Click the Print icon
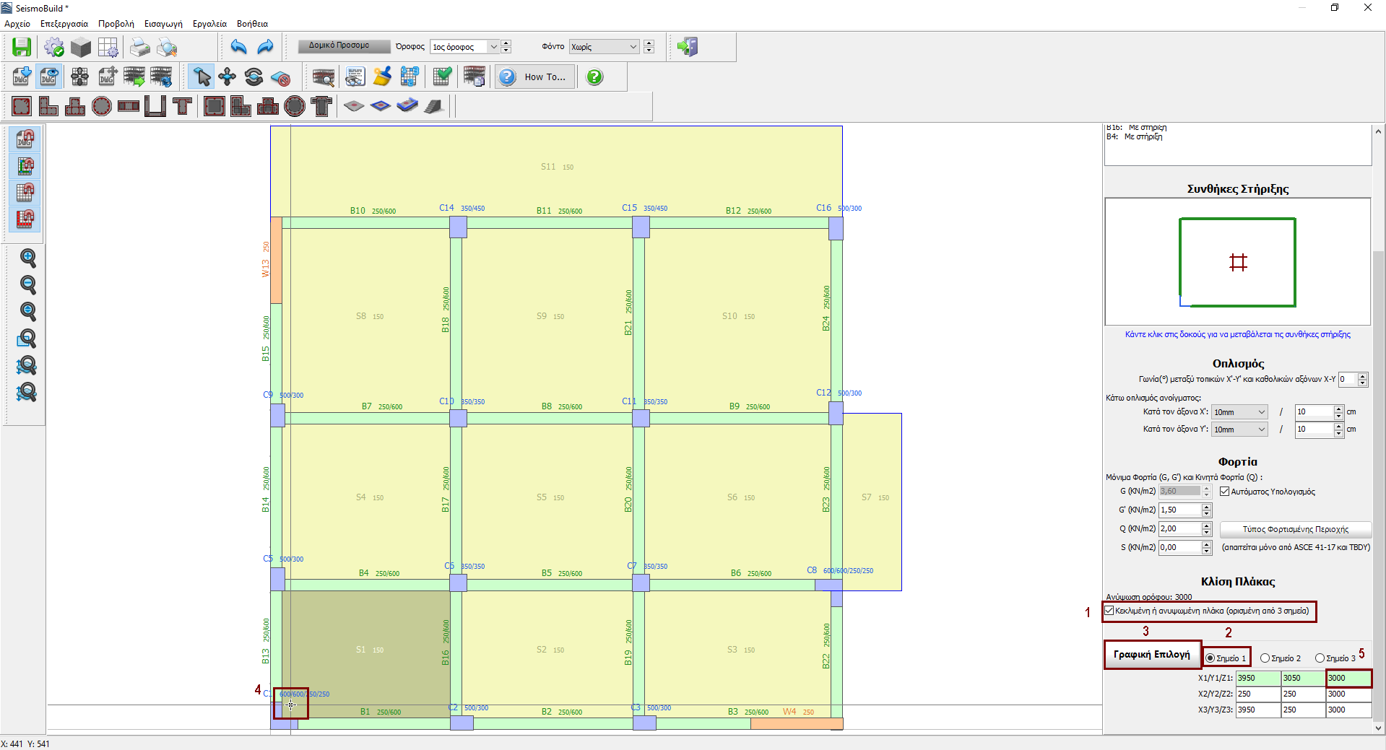The image size is (1386, 750). coord(139,47)
